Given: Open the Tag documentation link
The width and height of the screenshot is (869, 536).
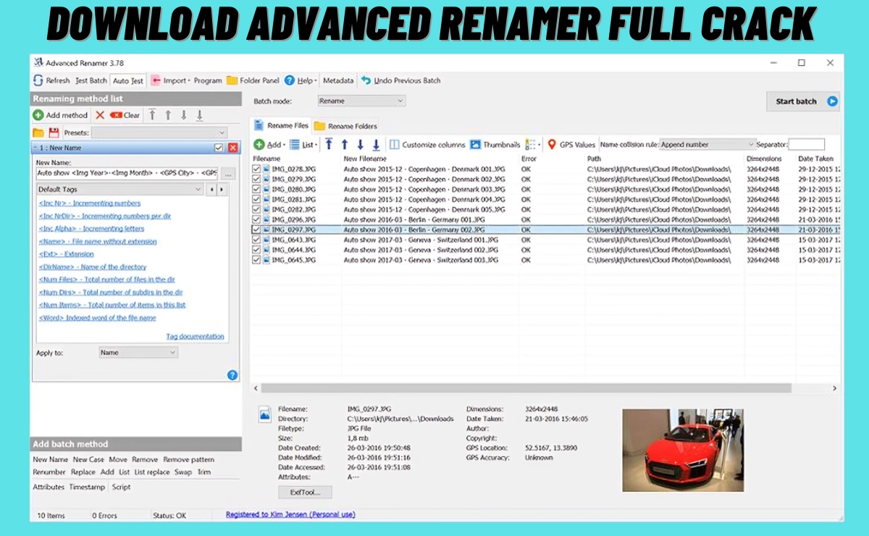Looking at the screenshot, I should (x=195, y=337).
